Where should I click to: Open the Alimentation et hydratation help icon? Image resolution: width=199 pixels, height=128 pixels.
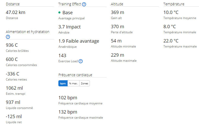point(8,37)
